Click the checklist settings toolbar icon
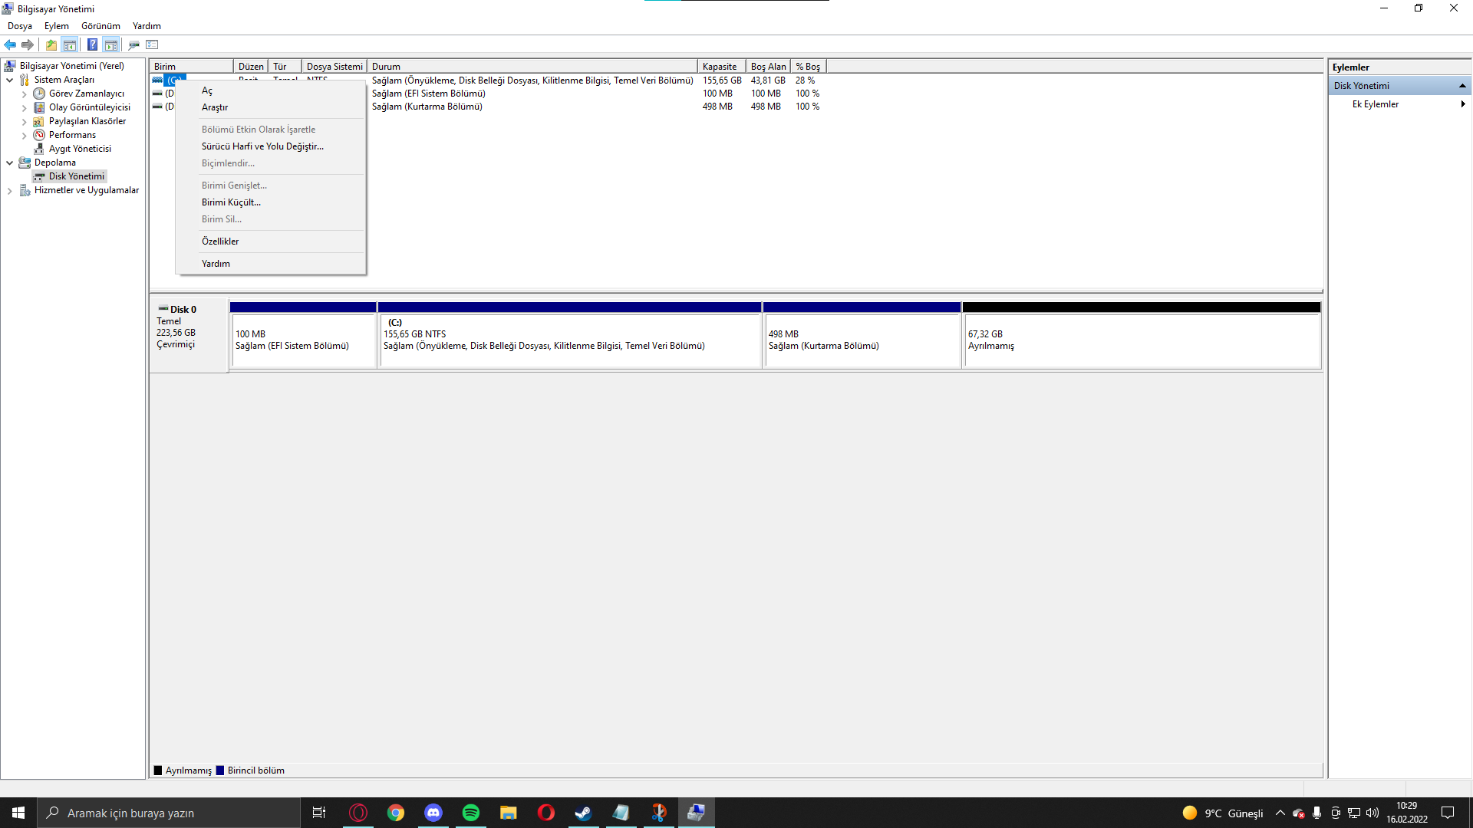The height and width of the screenshot is (828, 1473). point(152,44)
